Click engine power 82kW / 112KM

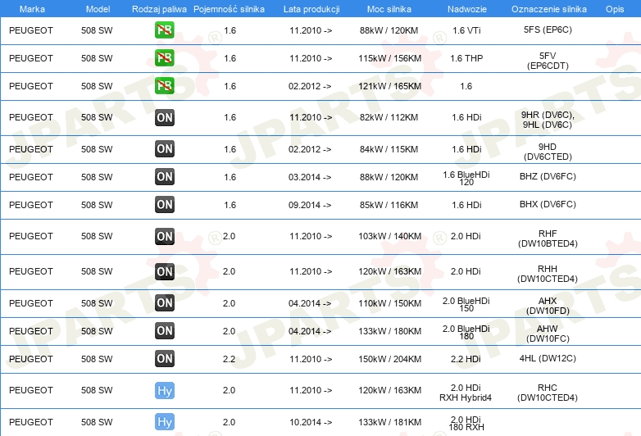(389, 117)
